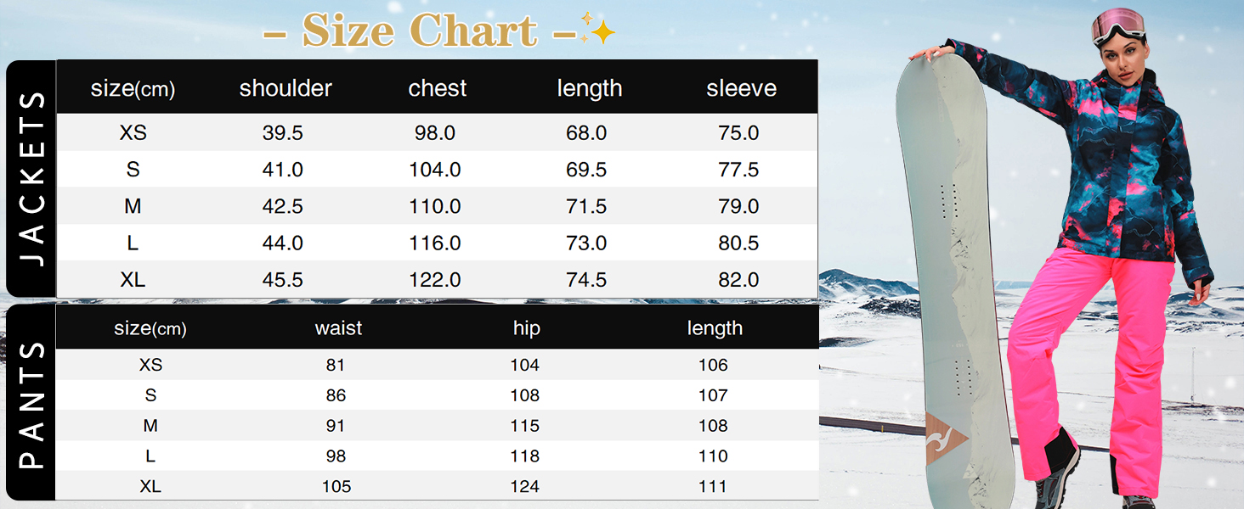The image size is (1244, 509).
Task: Click the 110.0 chest value for size M
Action: pos(435,206)
